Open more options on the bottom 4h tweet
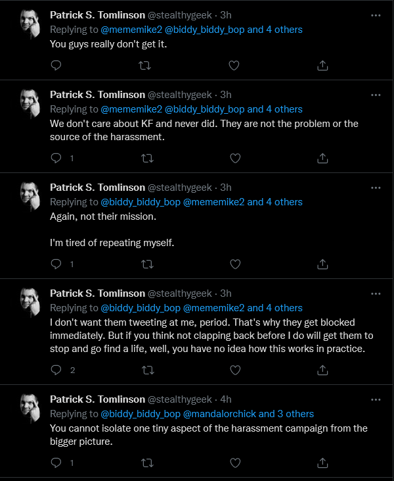This screenshot has width=394, height=481. click(x=376, y=399)
